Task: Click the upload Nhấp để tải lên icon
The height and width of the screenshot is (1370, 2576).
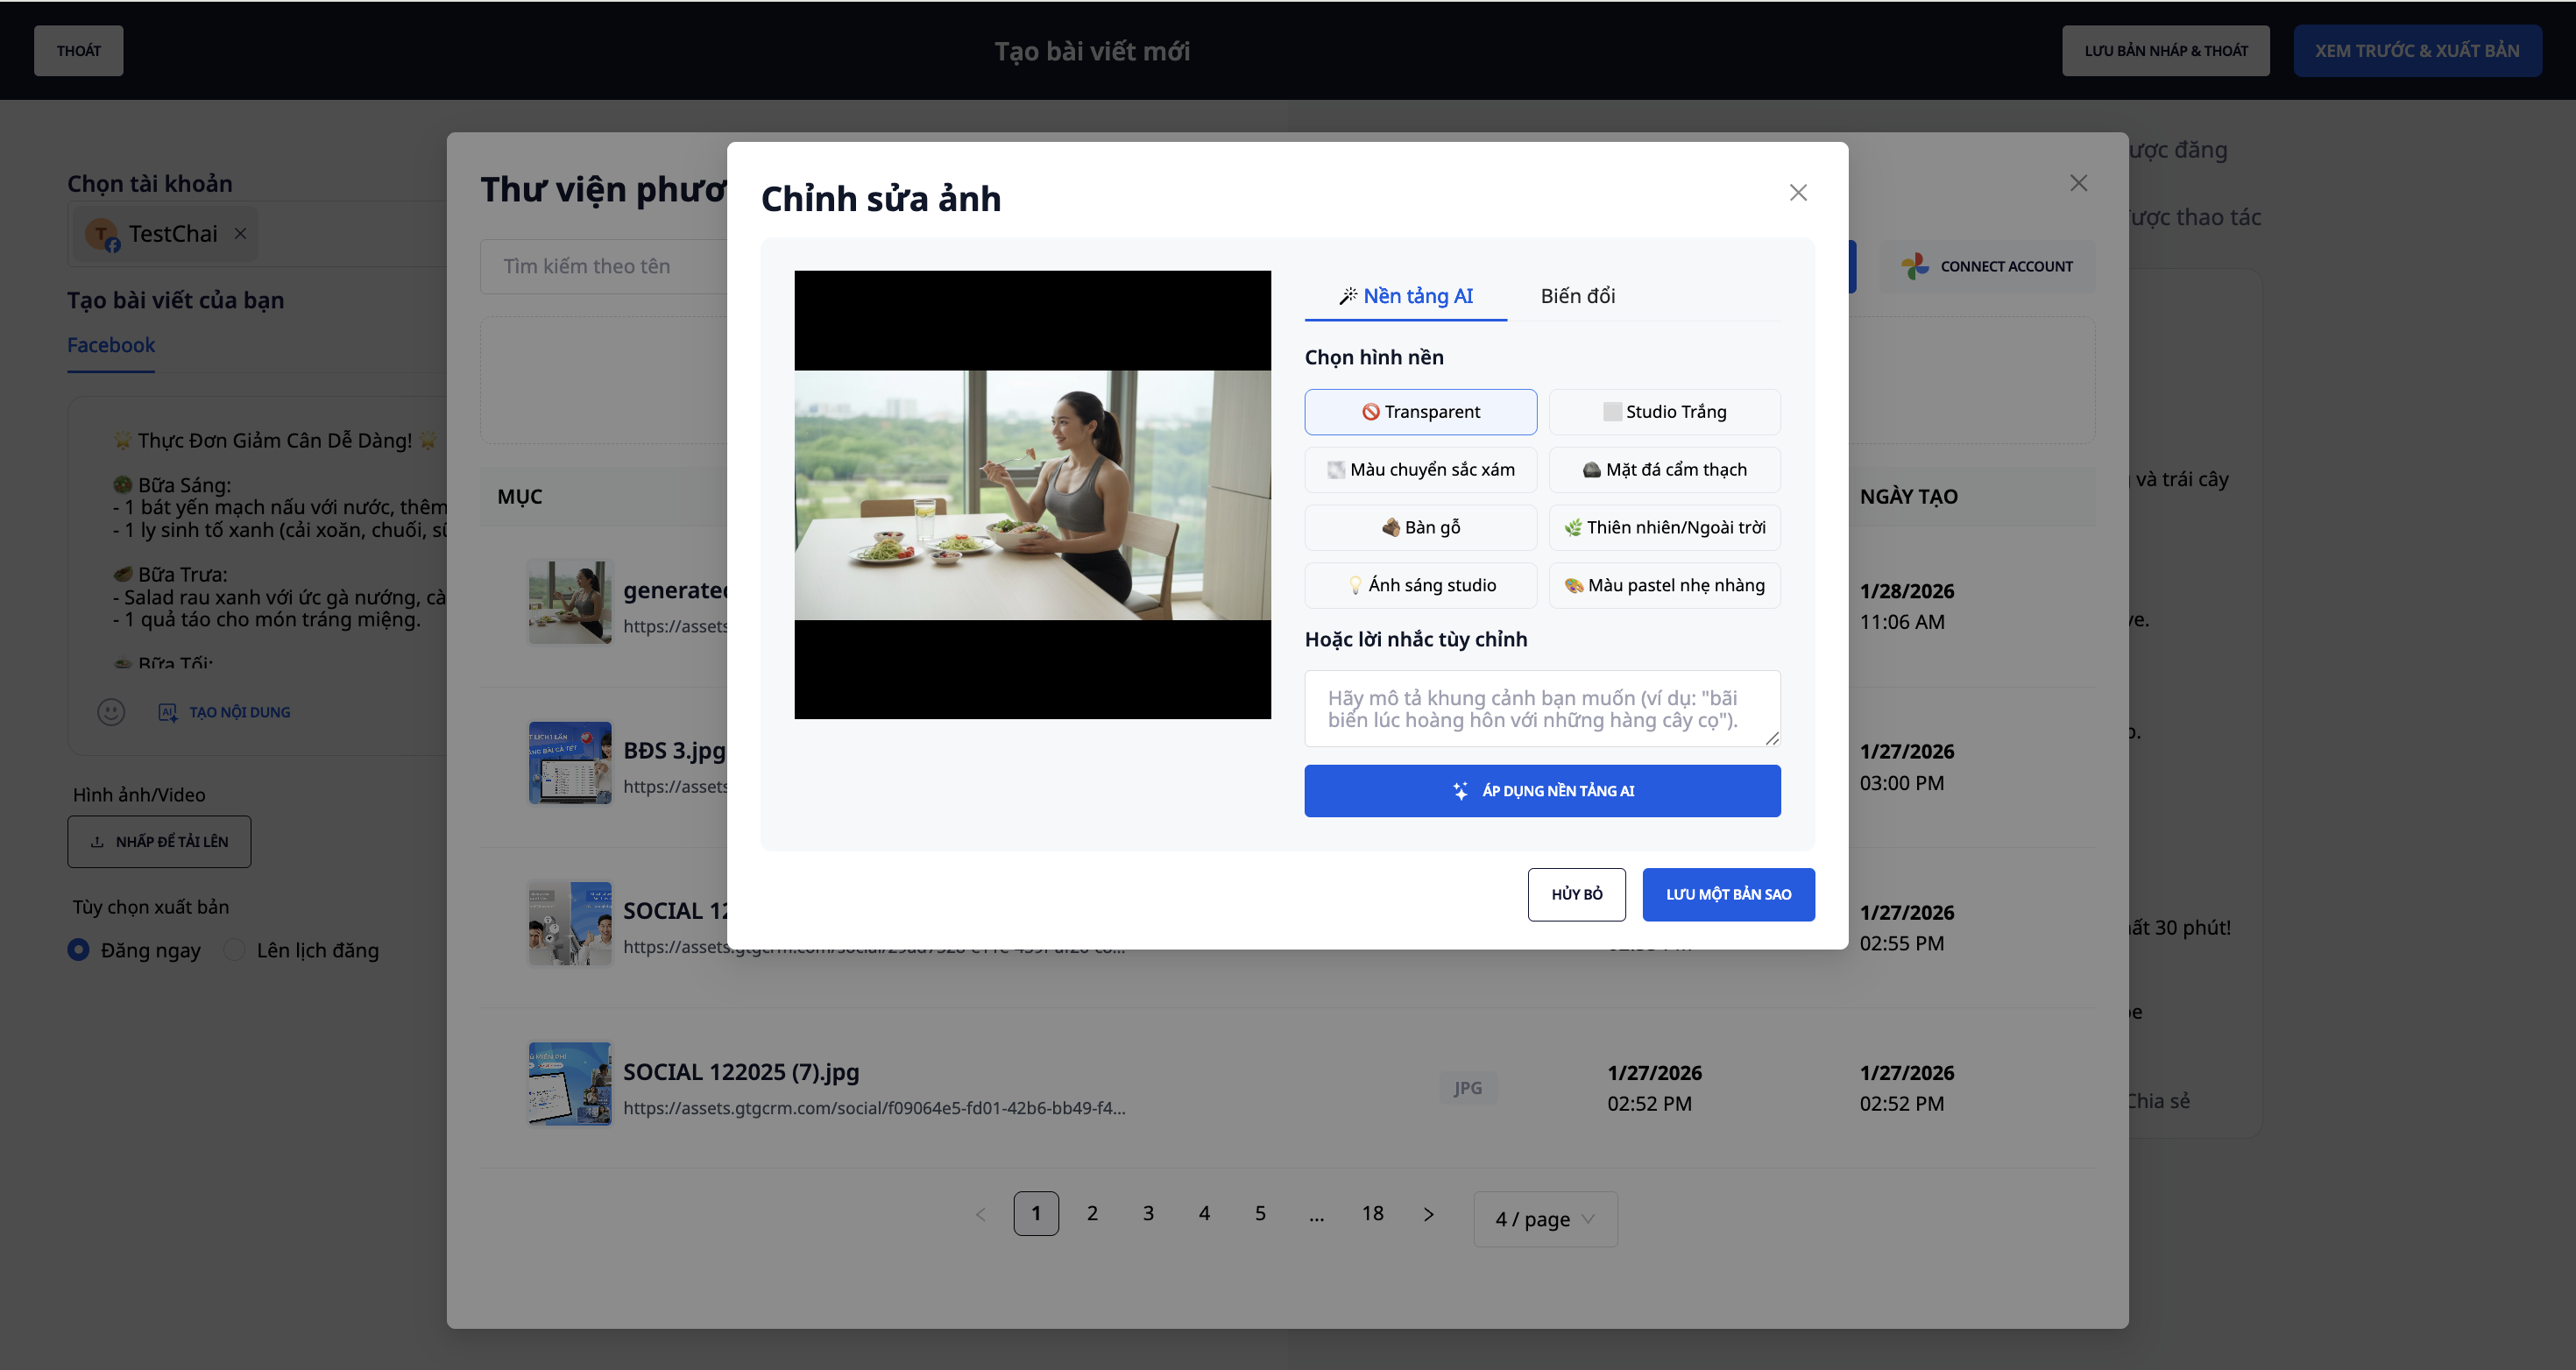Action: (97, 842)
